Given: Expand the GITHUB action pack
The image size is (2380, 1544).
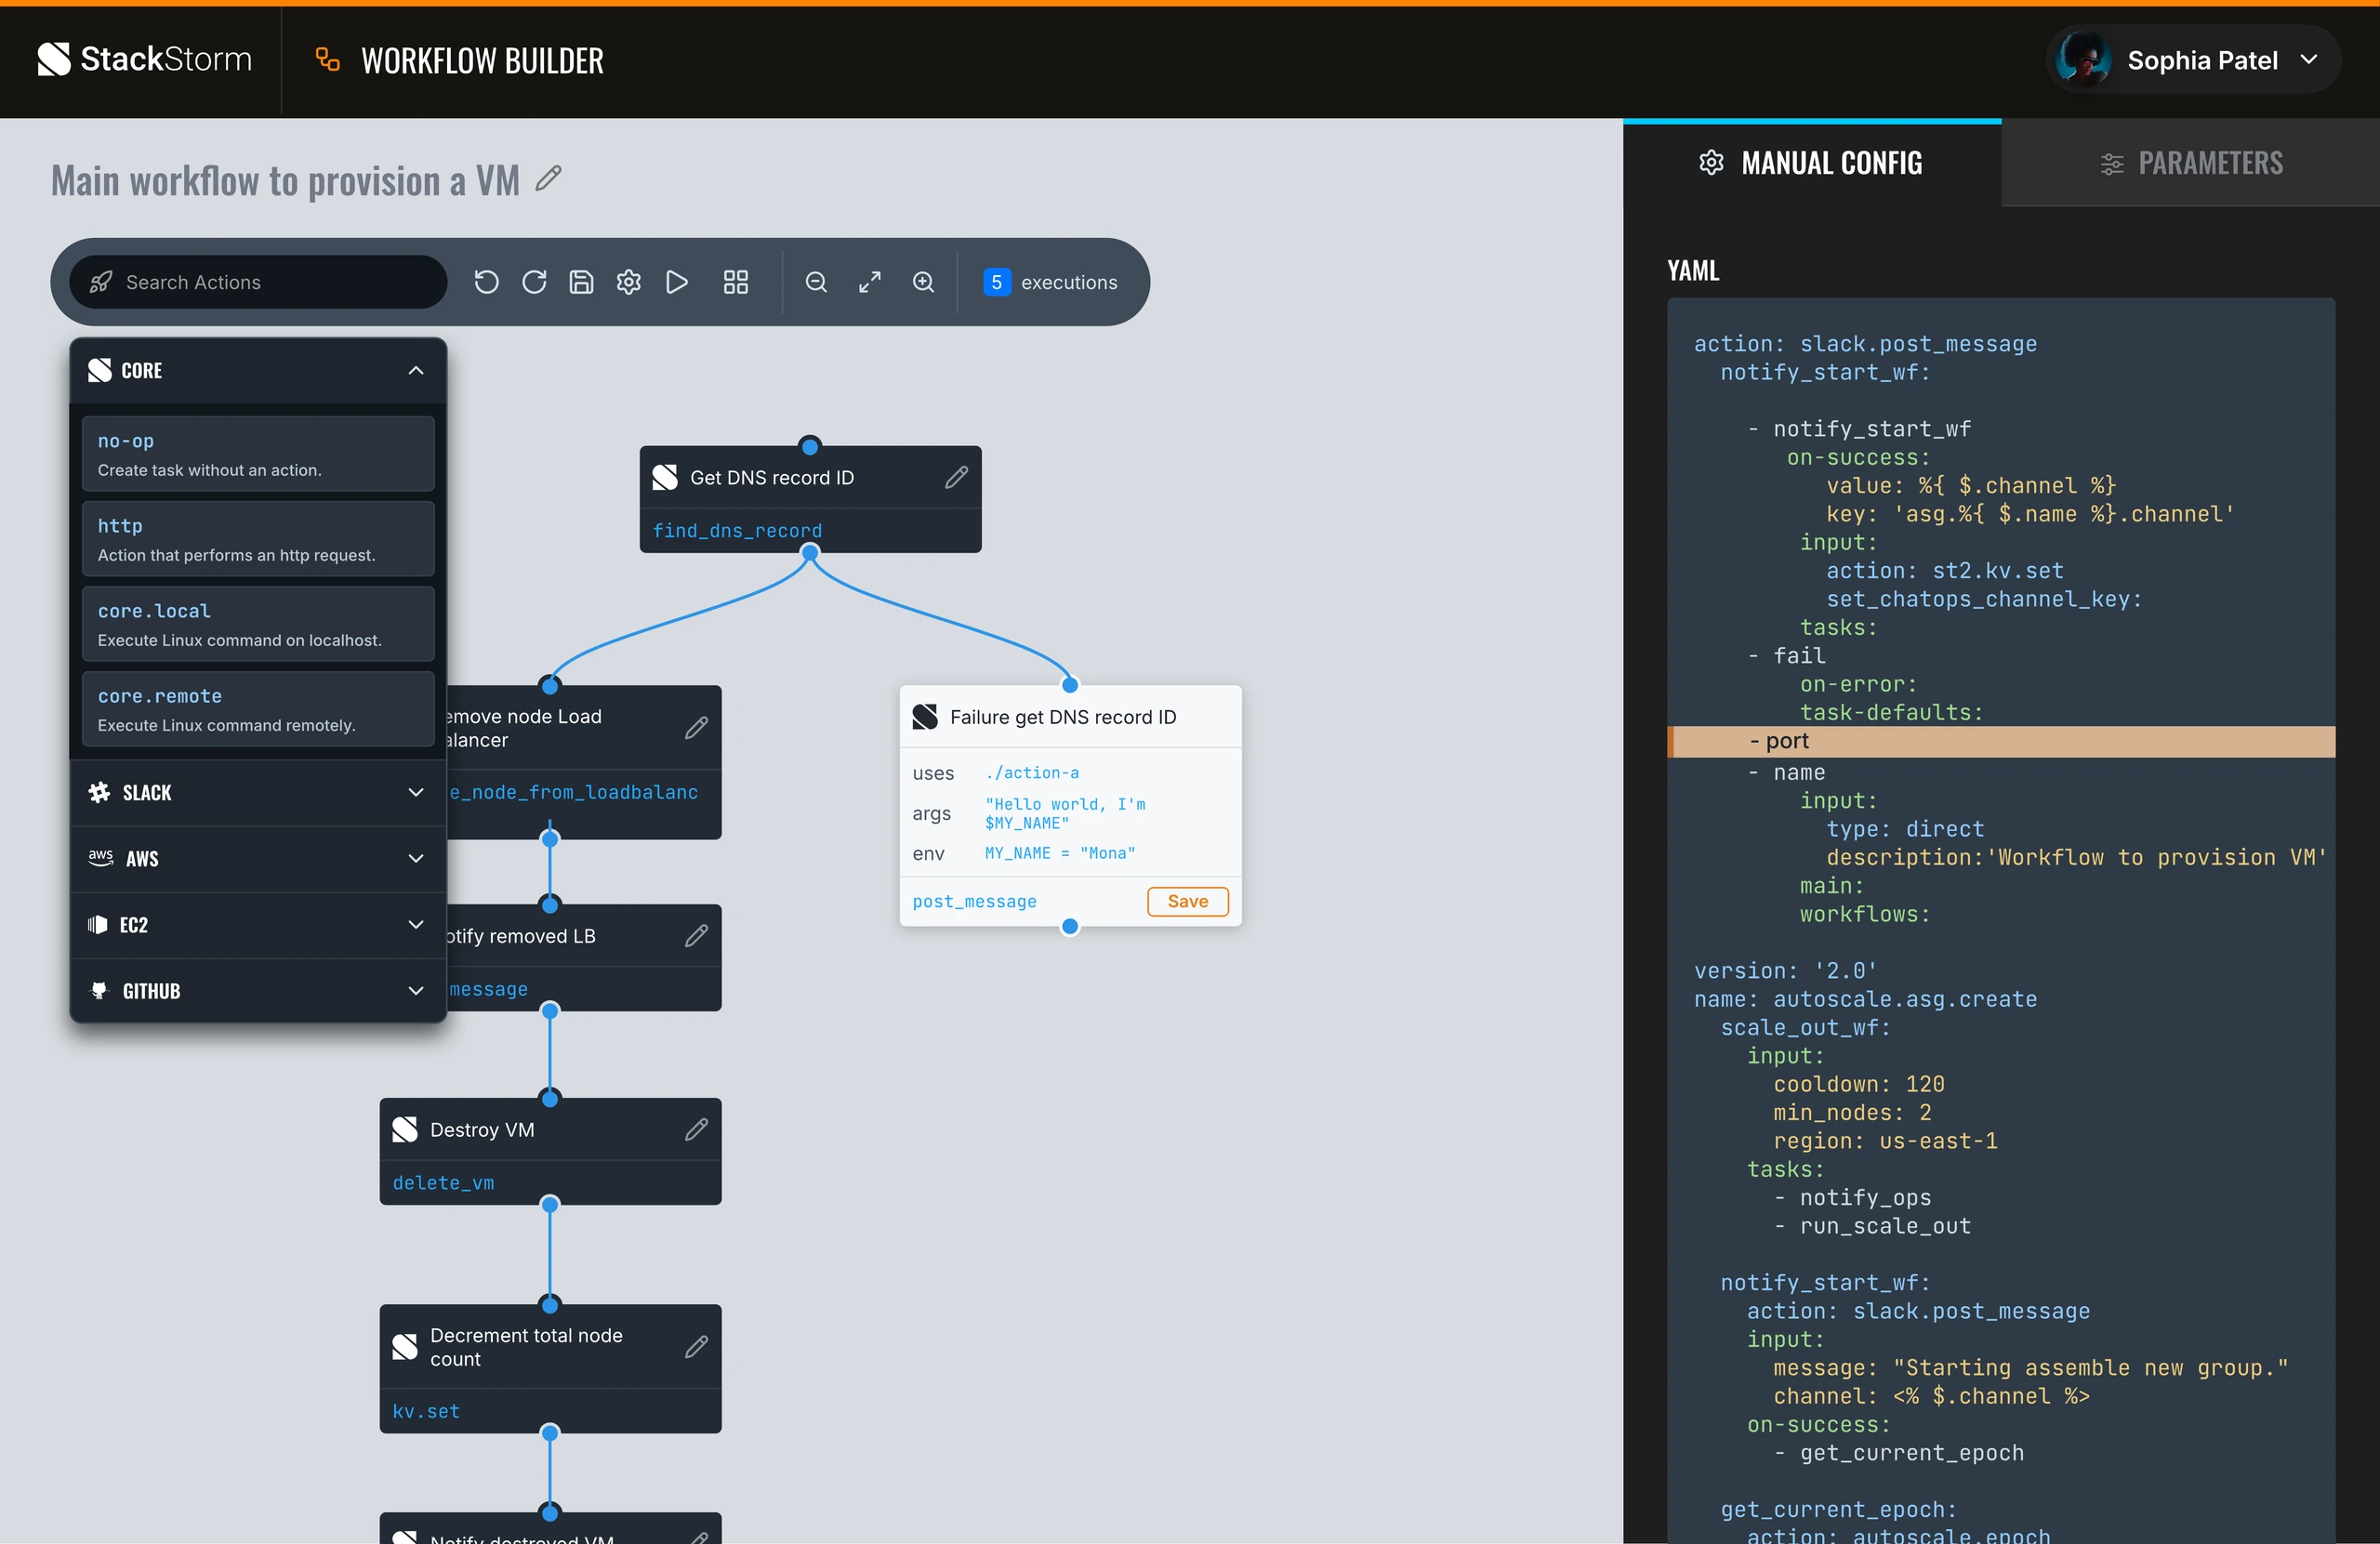Looking at the screenshot, I should [416, 991].
